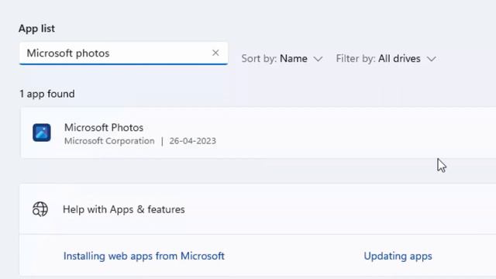The width and height of the screenshot is (496, 279).
Task: Click the Microsoft Photos app icon
Action: (41, 133)
